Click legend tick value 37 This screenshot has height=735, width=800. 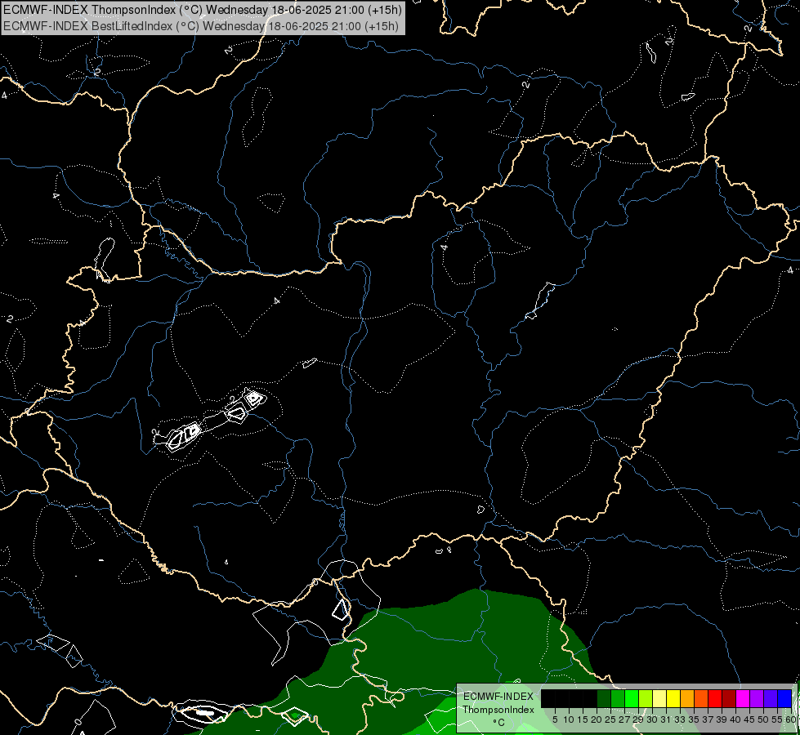(x=708, y=719)
